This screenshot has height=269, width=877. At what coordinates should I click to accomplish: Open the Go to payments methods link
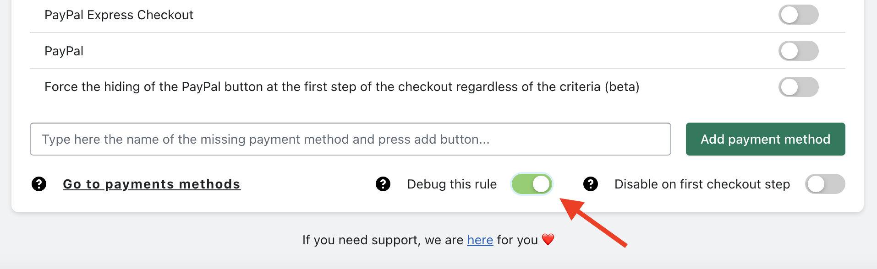point(152,184)
